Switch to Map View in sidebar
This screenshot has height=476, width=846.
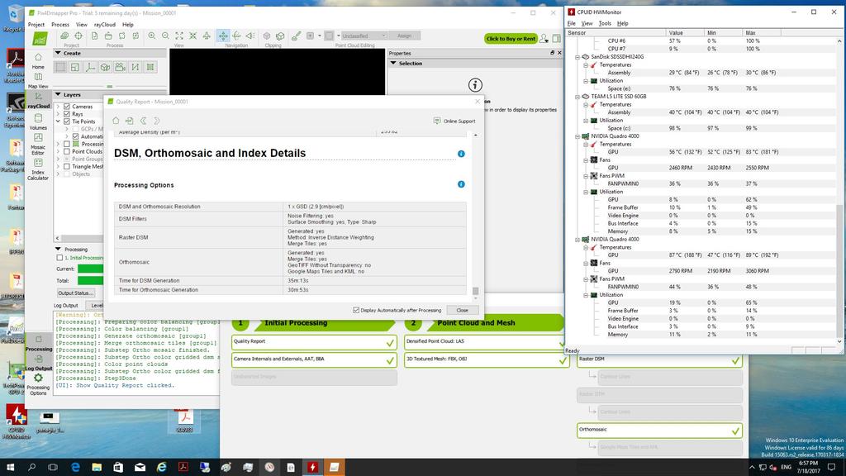click(38, 80)
